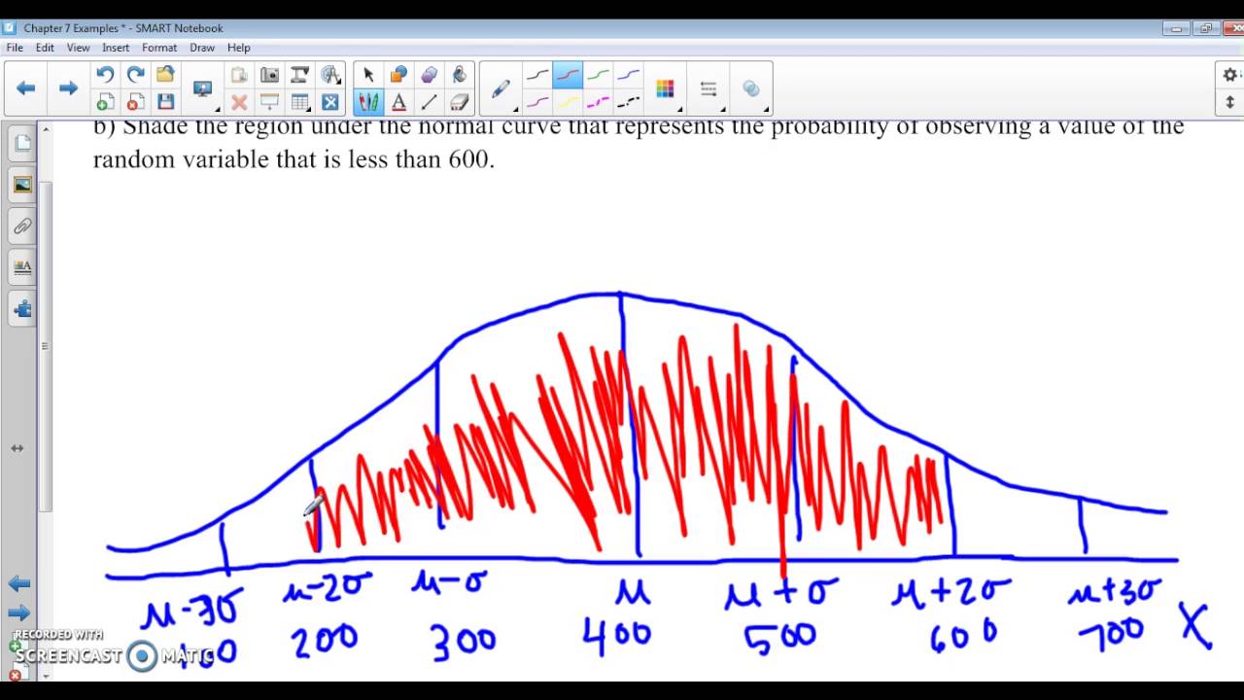Viewport: 1244px width, 700px height.
Task: Open the color palette dropdown
Action: pyautogui.click(x=666, y=89)
